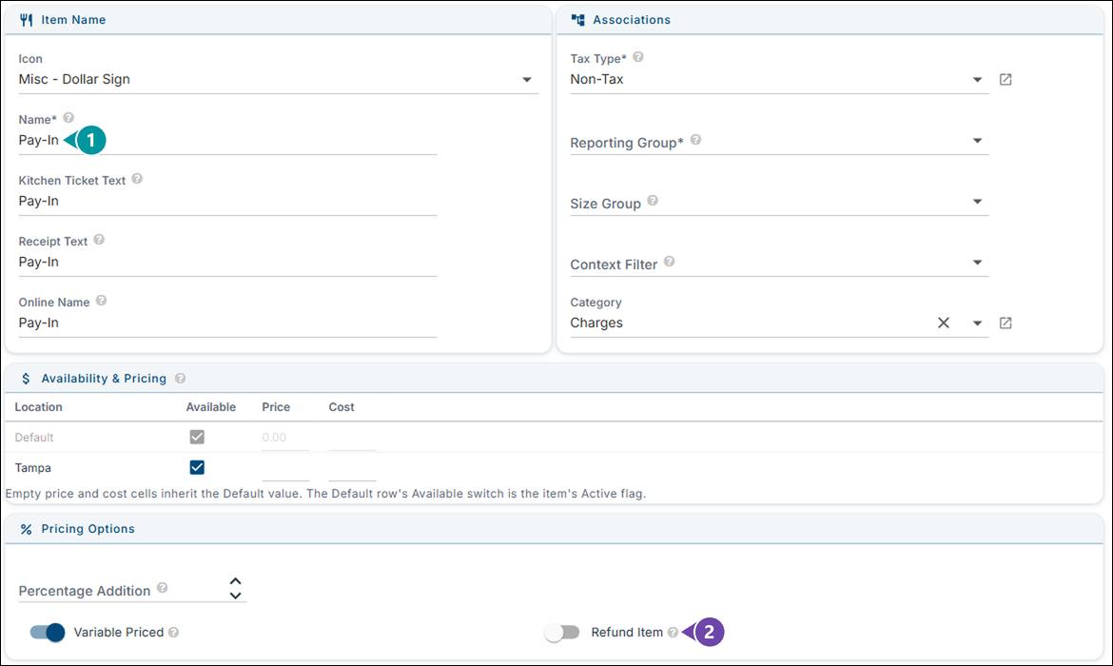Viewport: 1113px width, 666px height.
Task: Expand the Tax Type dropdown
Action: (977, 80)
